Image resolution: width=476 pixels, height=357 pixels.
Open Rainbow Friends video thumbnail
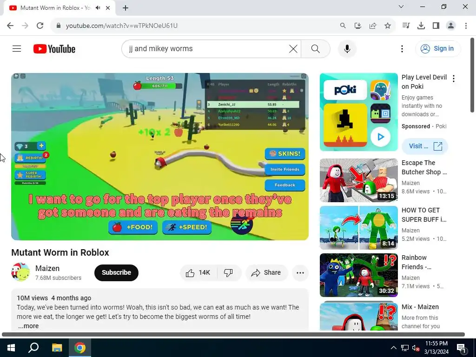pos(358,275)
